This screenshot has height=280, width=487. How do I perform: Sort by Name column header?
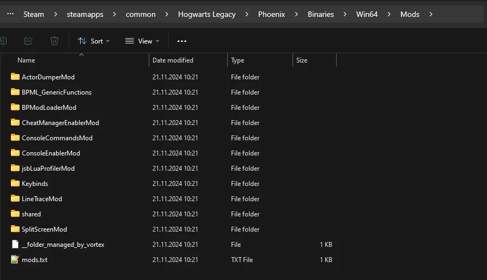(26, 60)
